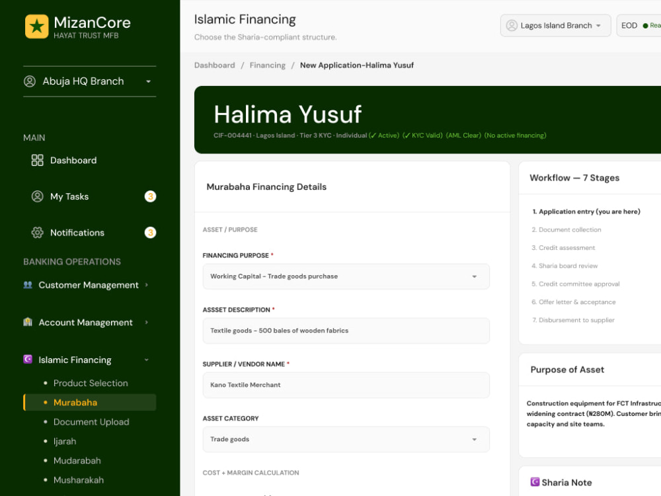Click the Islamic Financing crescent icon in sidebar
The image size is (661, 496).
[x=28, y=359]
